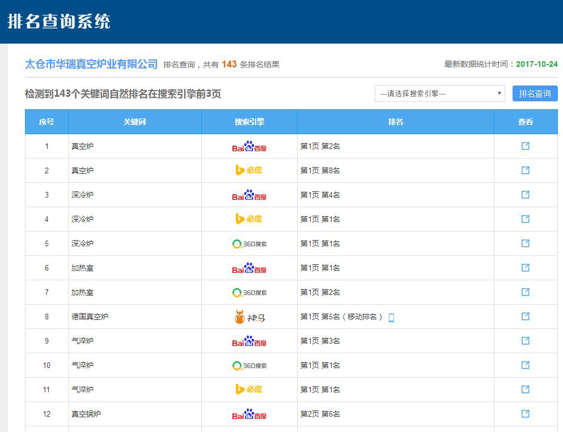Click the 排名查询 button

coord(535,93)
